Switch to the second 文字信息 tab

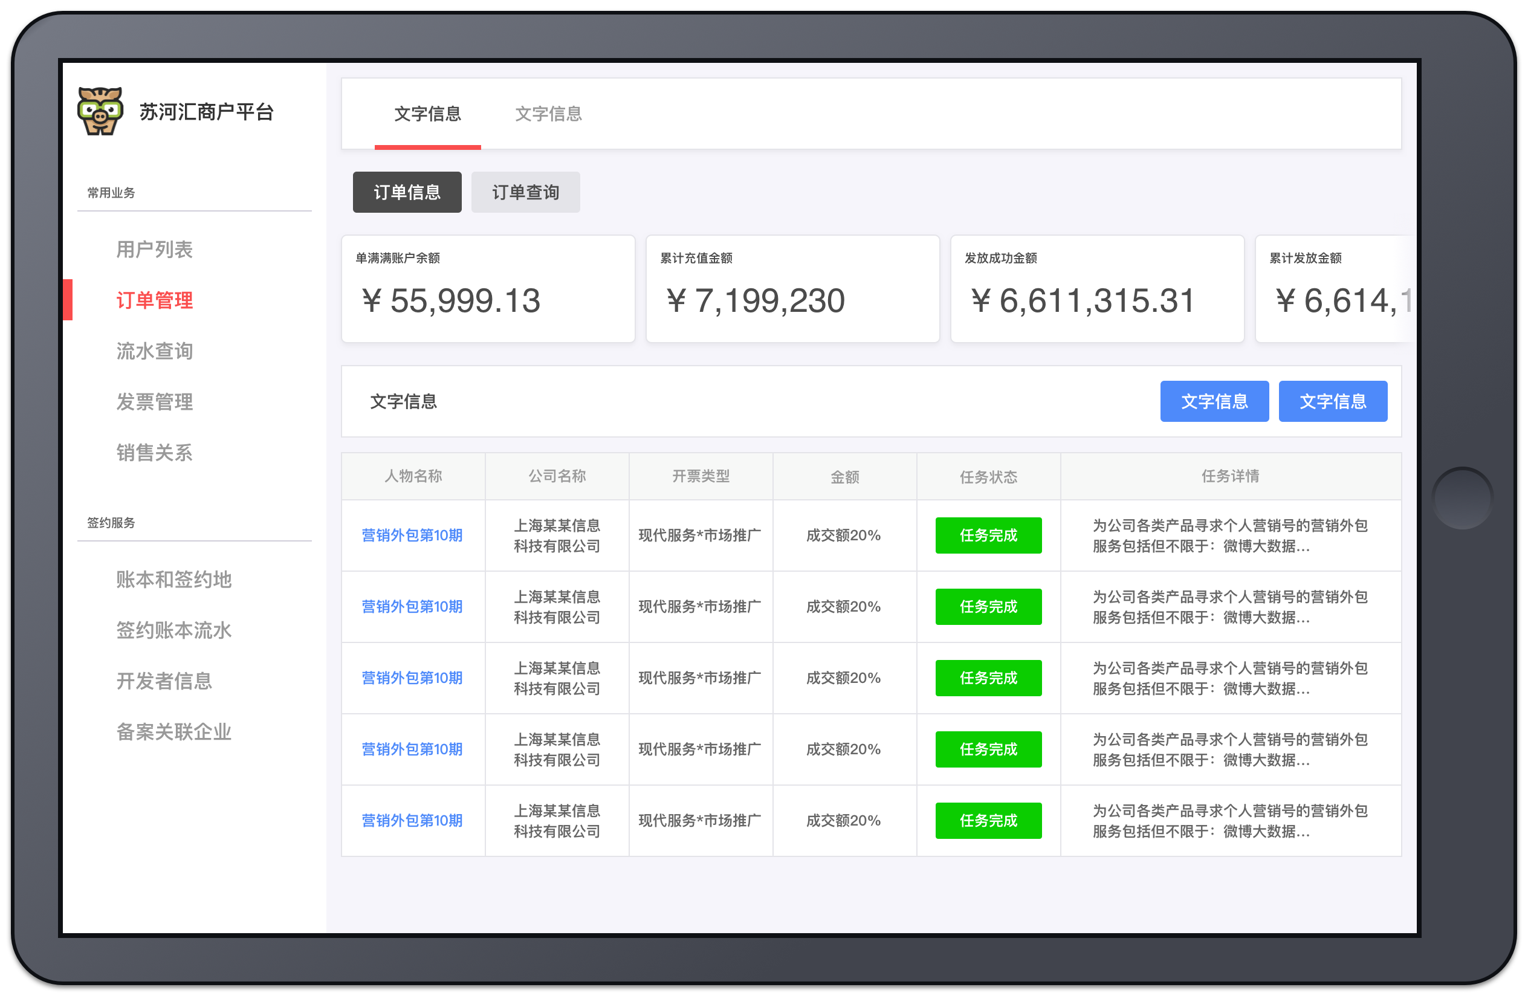548,114
